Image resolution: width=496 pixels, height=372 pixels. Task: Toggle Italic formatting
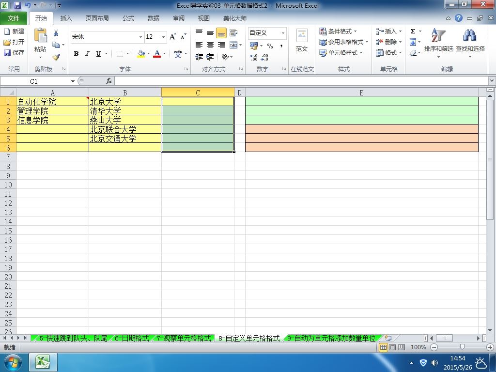pyautogui.click(x=87, y=54)
